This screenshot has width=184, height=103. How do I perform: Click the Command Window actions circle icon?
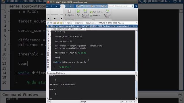136,73
